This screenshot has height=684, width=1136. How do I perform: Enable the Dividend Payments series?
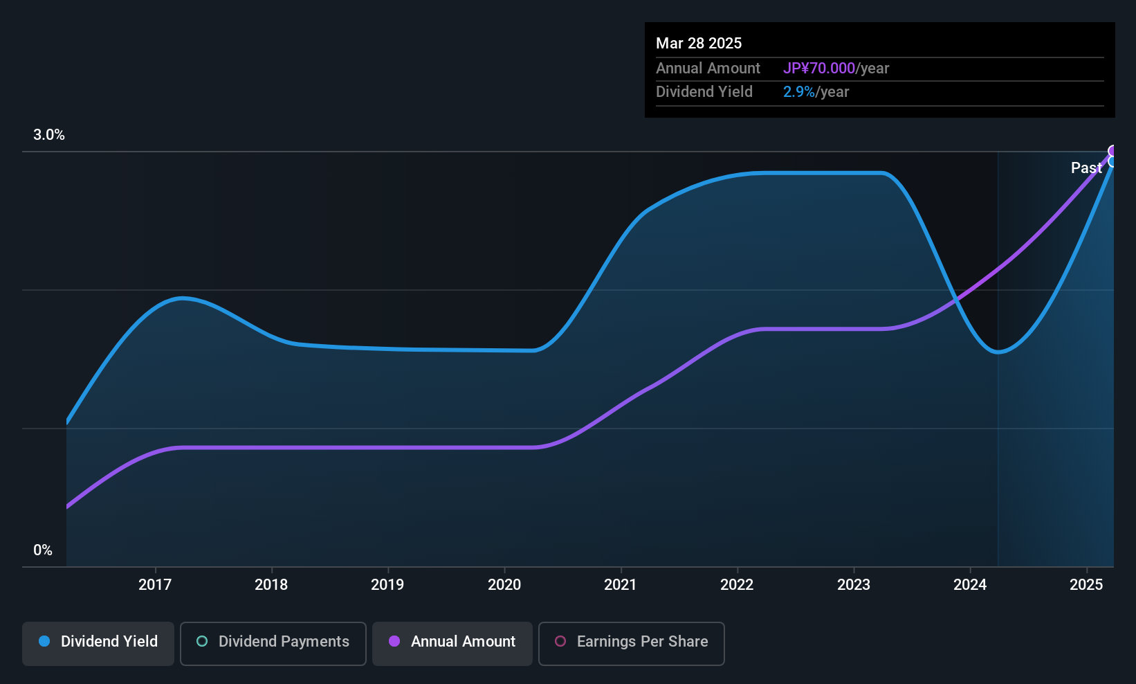pos(273,643)
